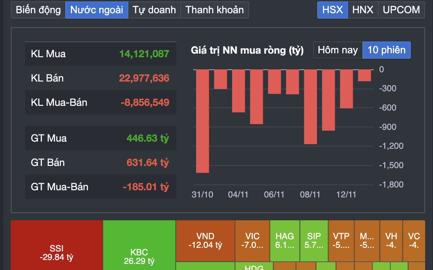
Task: Show the Hôm nay chart view
Action: click(x=338, y=50)
